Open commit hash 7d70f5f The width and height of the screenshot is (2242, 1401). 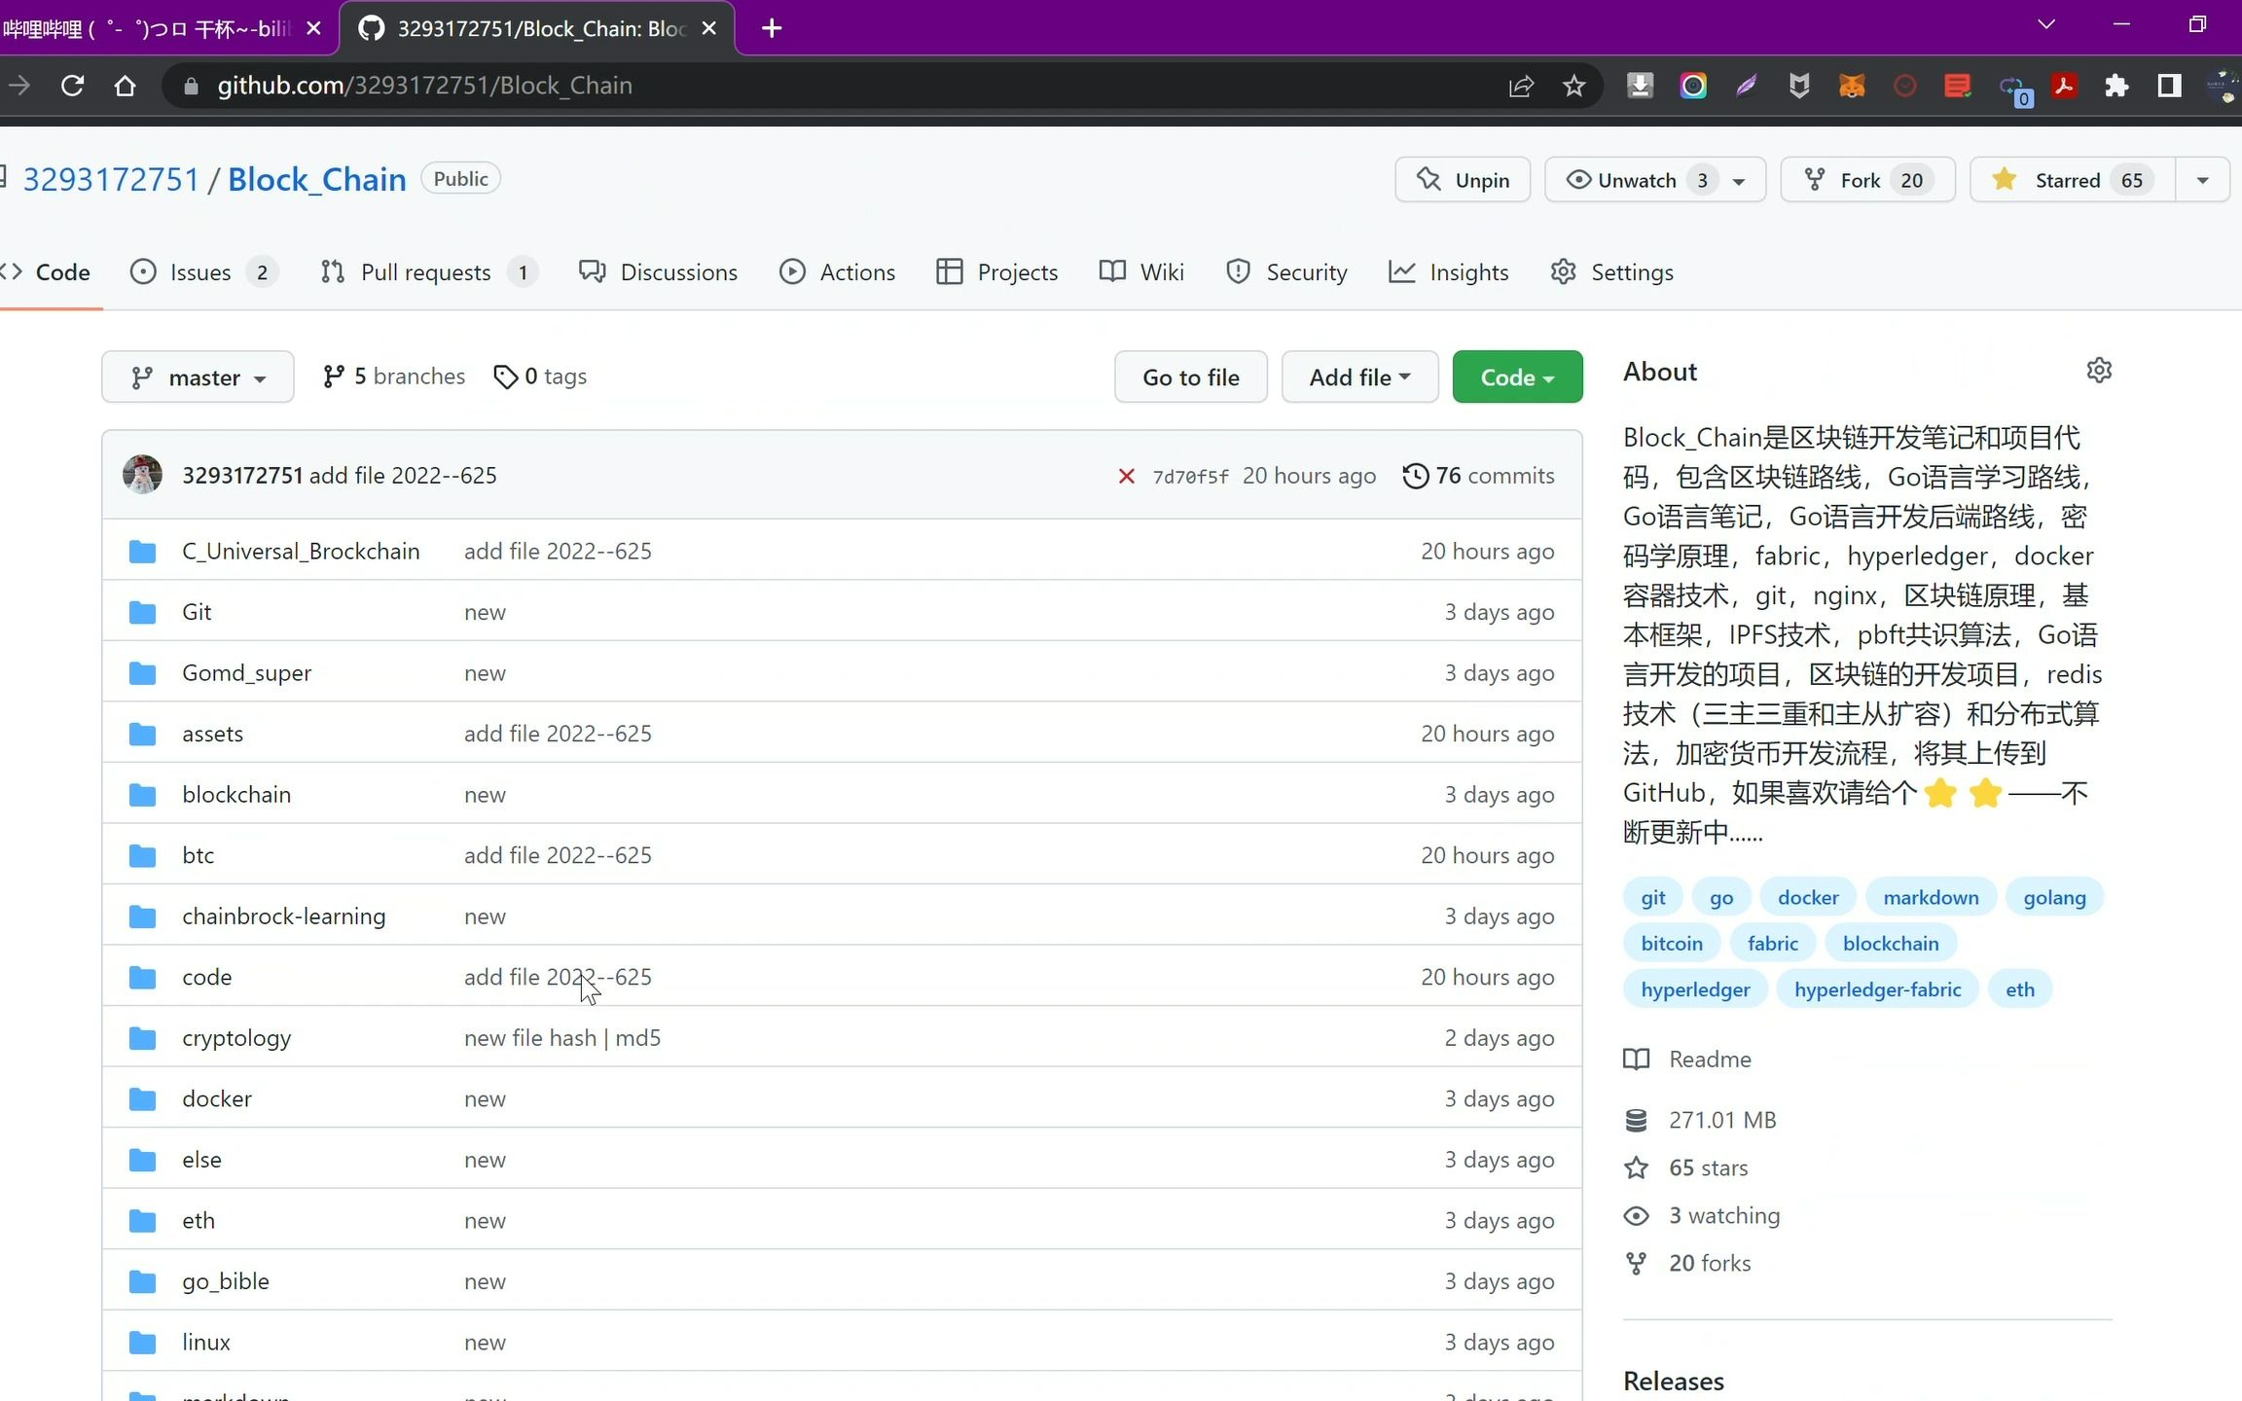[1189, 477]
